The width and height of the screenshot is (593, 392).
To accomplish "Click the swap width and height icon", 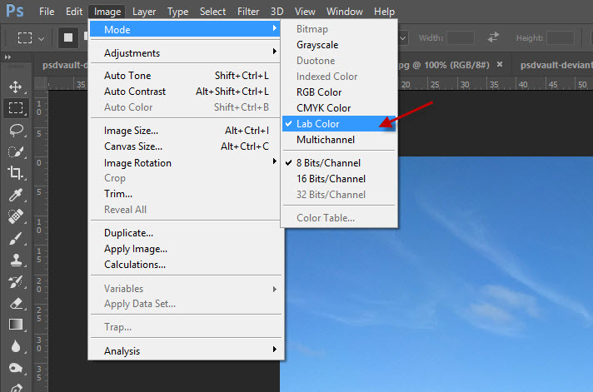I will (493, 37).
